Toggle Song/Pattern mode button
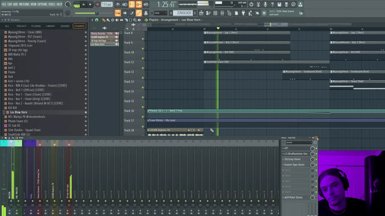 point(77,5)
